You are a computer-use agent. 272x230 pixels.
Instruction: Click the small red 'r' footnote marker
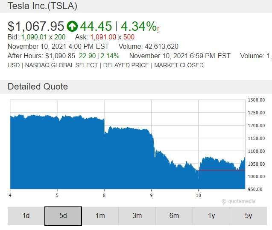coord(158,29)
